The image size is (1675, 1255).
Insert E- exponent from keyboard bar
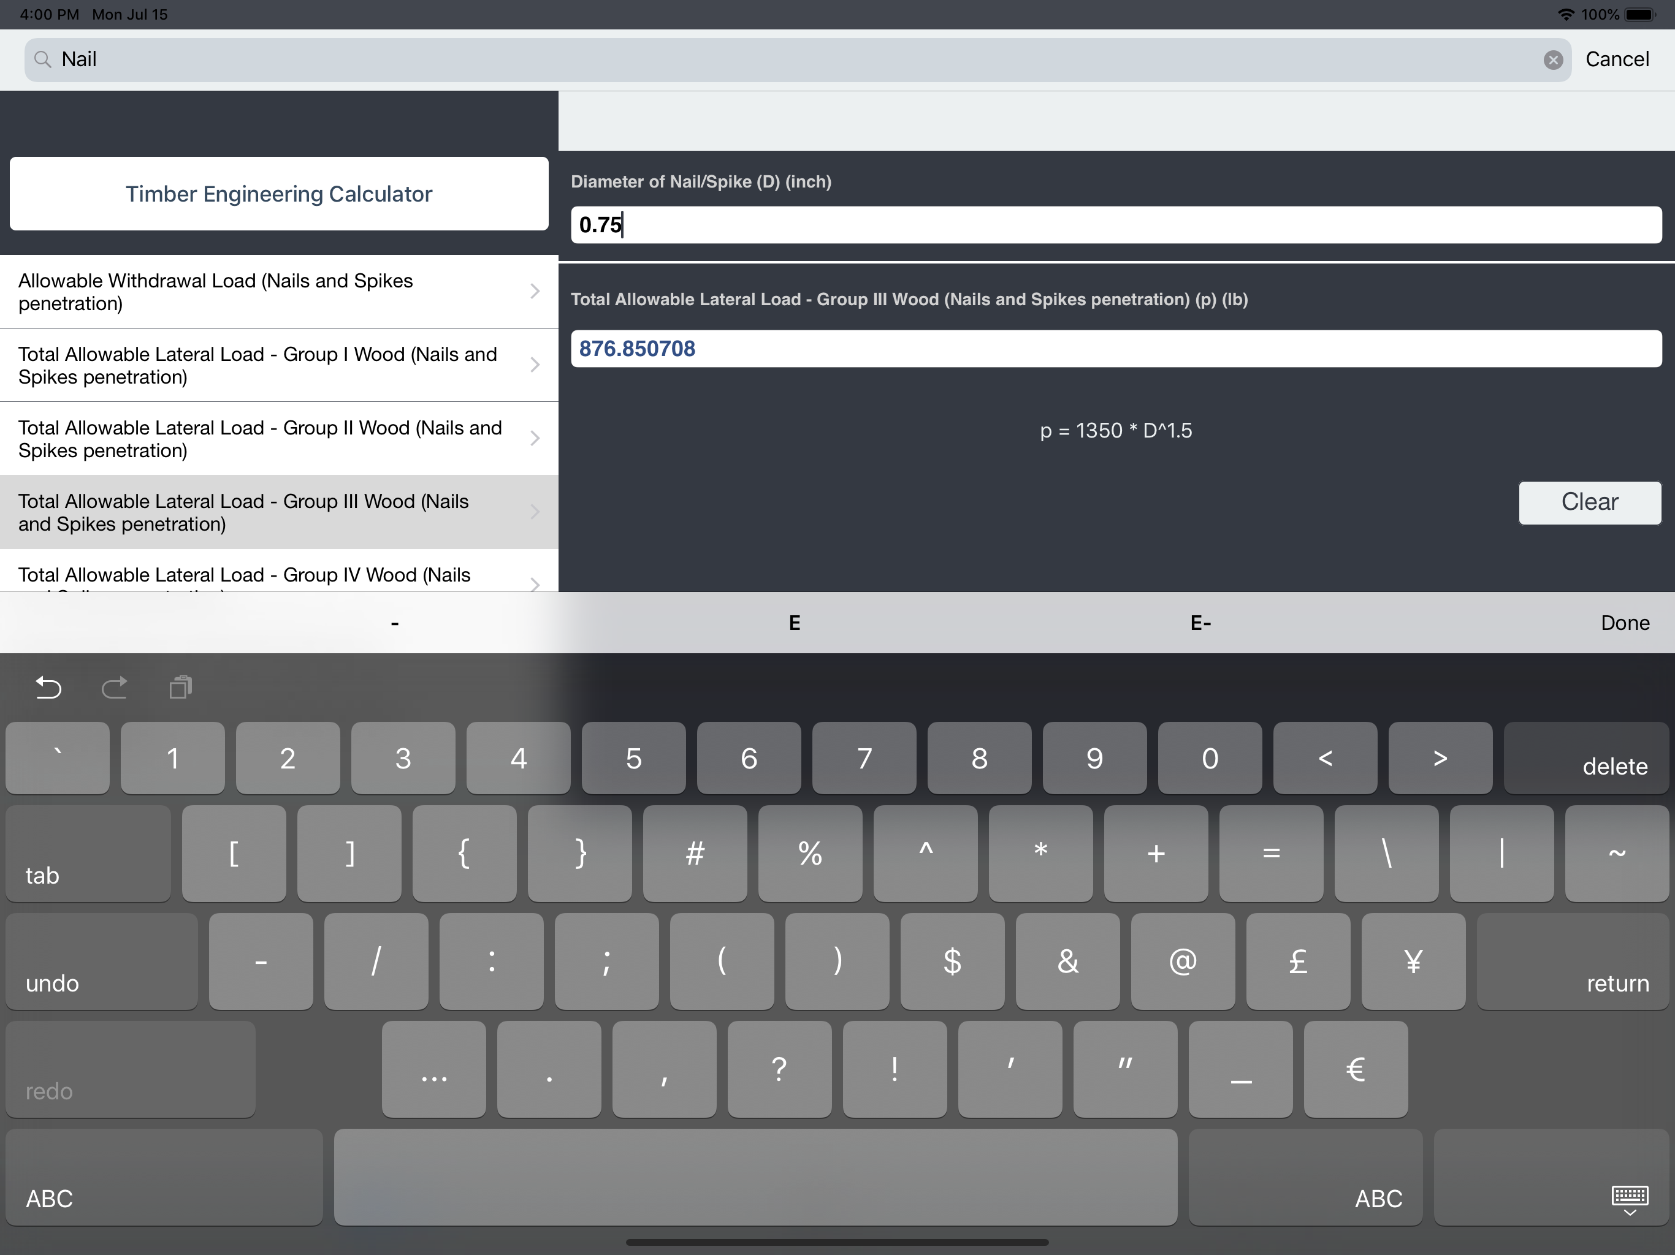(1200, 623)
